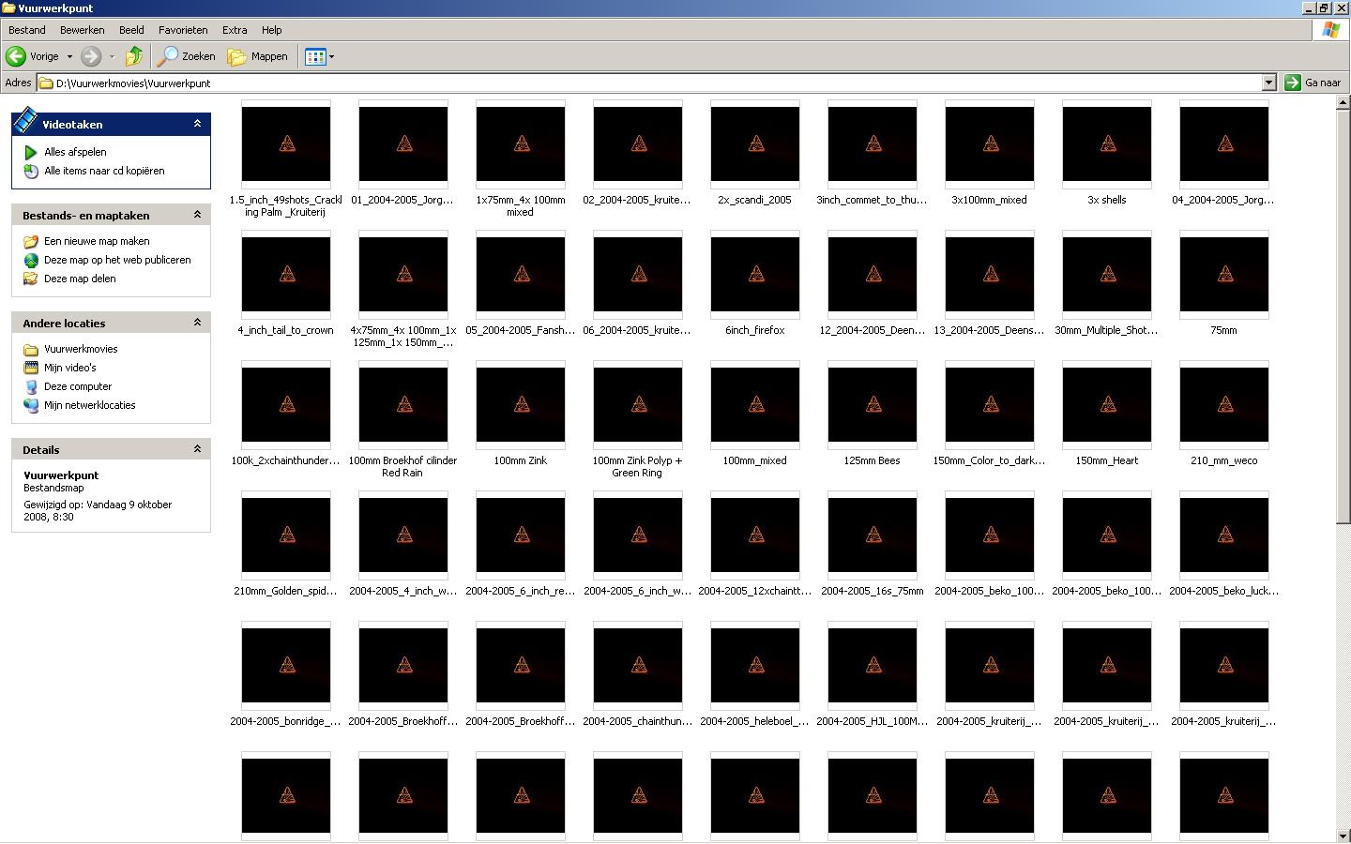Open the forward history dropdown arrow
Viewport: 1351px width, 844px height.
point(112,56)
